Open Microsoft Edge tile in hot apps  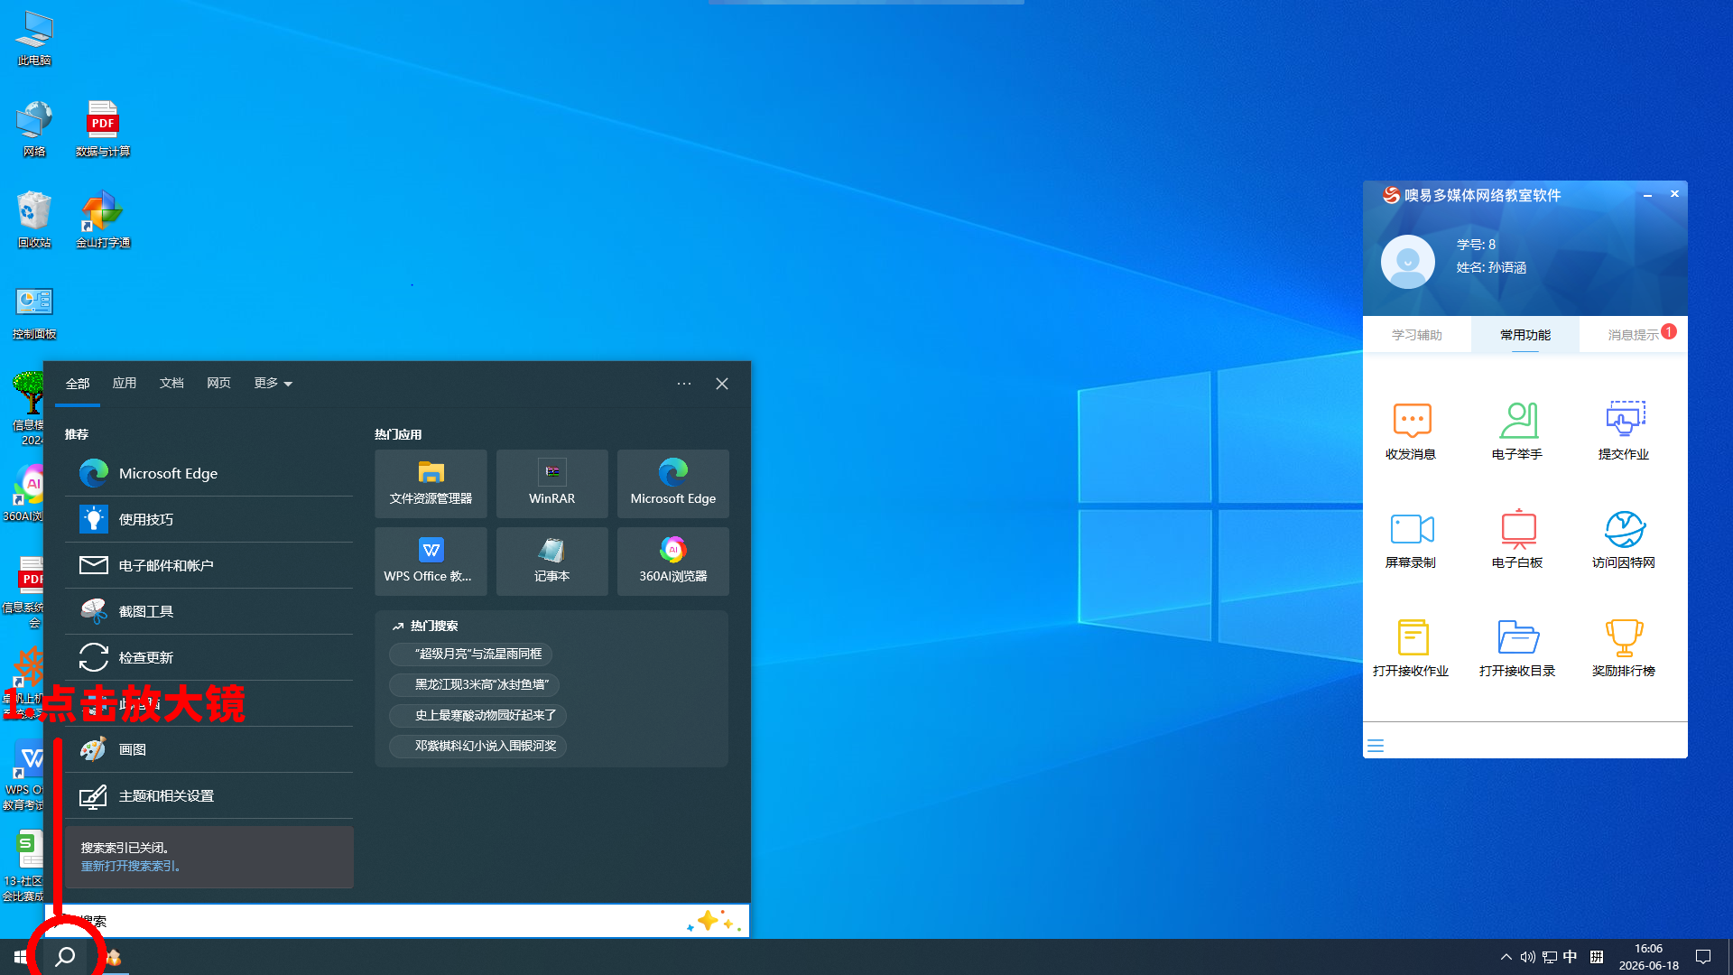pos(673,484)
